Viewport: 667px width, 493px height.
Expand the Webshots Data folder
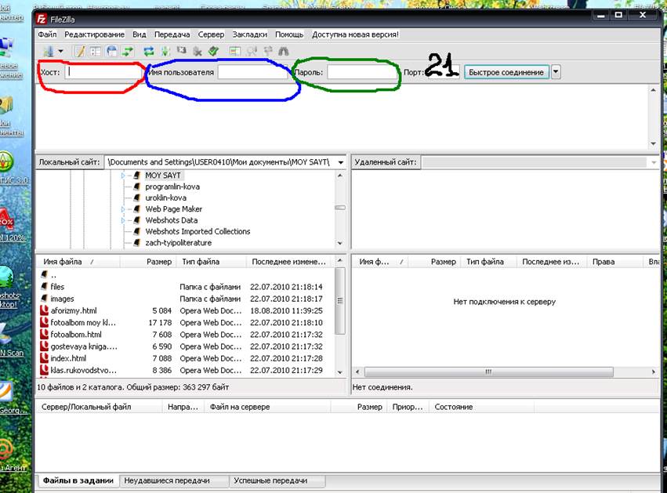tap(123, 220)
